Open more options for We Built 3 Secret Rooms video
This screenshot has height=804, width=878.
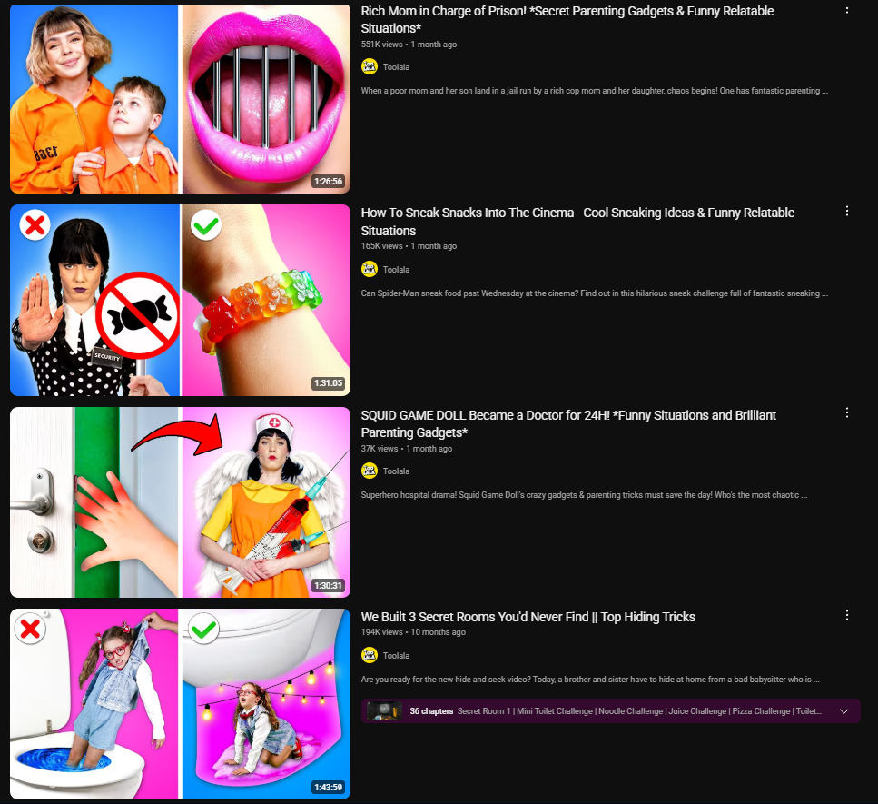[x=846, y=615]
